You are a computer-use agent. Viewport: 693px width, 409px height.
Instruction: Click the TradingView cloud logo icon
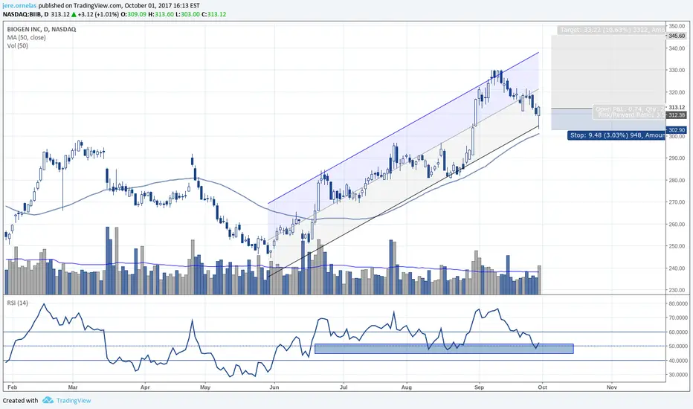tap(48, 400)
